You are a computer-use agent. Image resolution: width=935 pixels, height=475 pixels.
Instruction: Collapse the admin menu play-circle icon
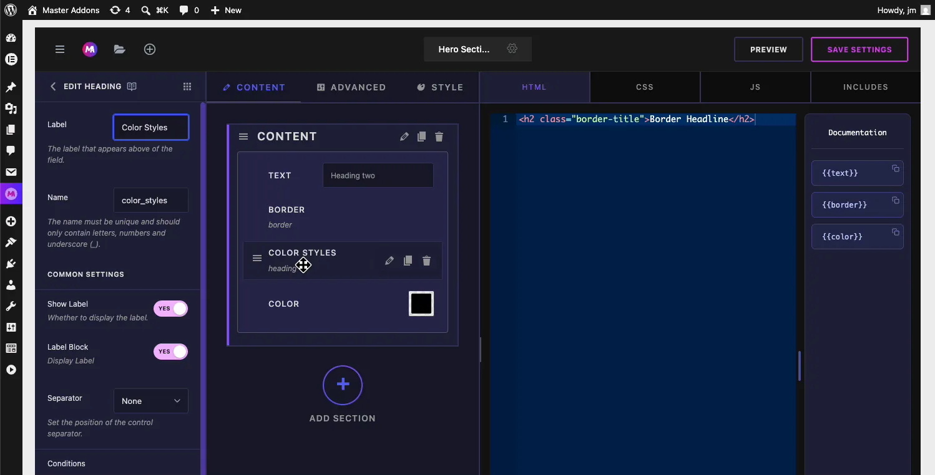pyautogui.click(x=11, y=370)
